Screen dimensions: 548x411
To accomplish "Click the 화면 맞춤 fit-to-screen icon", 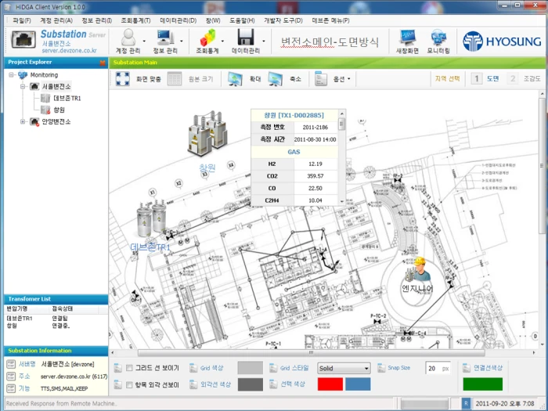I will pos(122,79).
